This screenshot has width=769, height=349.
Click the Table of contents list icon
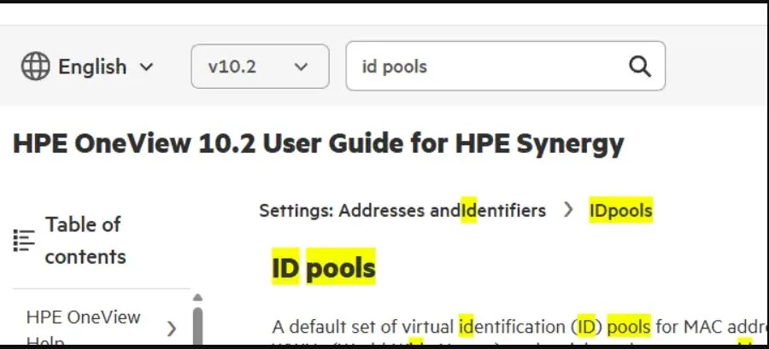click(24, 241)
